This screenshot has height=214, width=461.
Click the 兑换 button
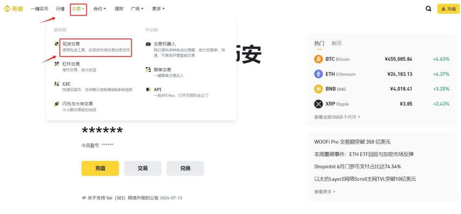click(185, 168)
